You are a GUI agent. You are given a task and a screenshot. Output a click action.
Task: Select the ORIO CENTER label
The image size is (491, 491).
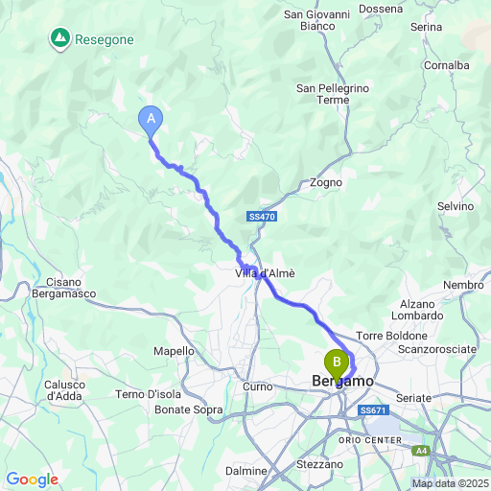(x=370, y=440)
